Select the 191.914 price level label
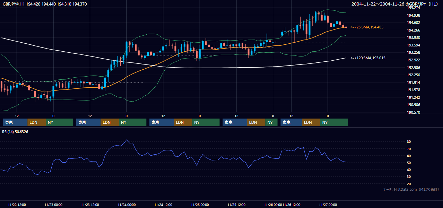Image resolution: width=443 pixels, height=208 pixels. tap(414, 83)
